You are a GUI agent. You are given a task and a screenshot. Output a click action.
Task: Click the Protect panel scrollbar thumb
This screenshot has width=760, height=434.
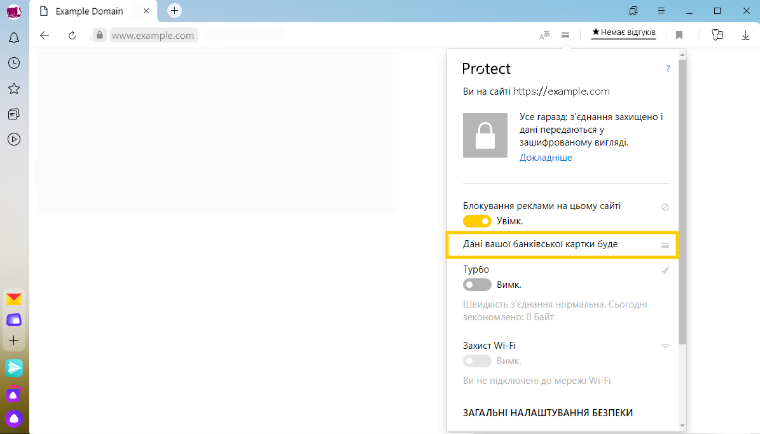pyautogui.click(x=682, y=202)
